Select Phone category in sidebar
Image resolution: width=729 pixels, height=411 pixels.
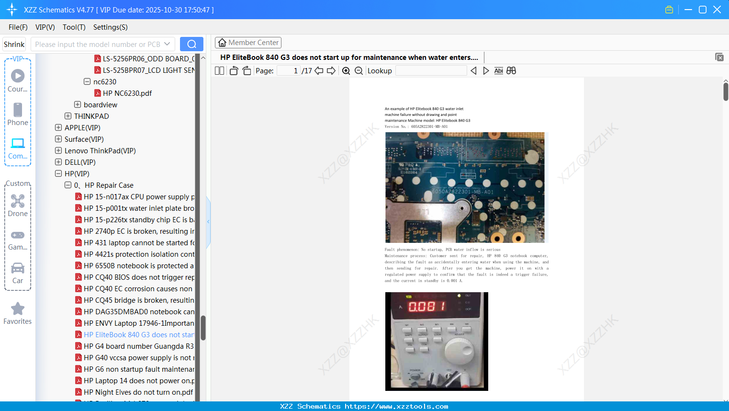click(x=18, y=114)
